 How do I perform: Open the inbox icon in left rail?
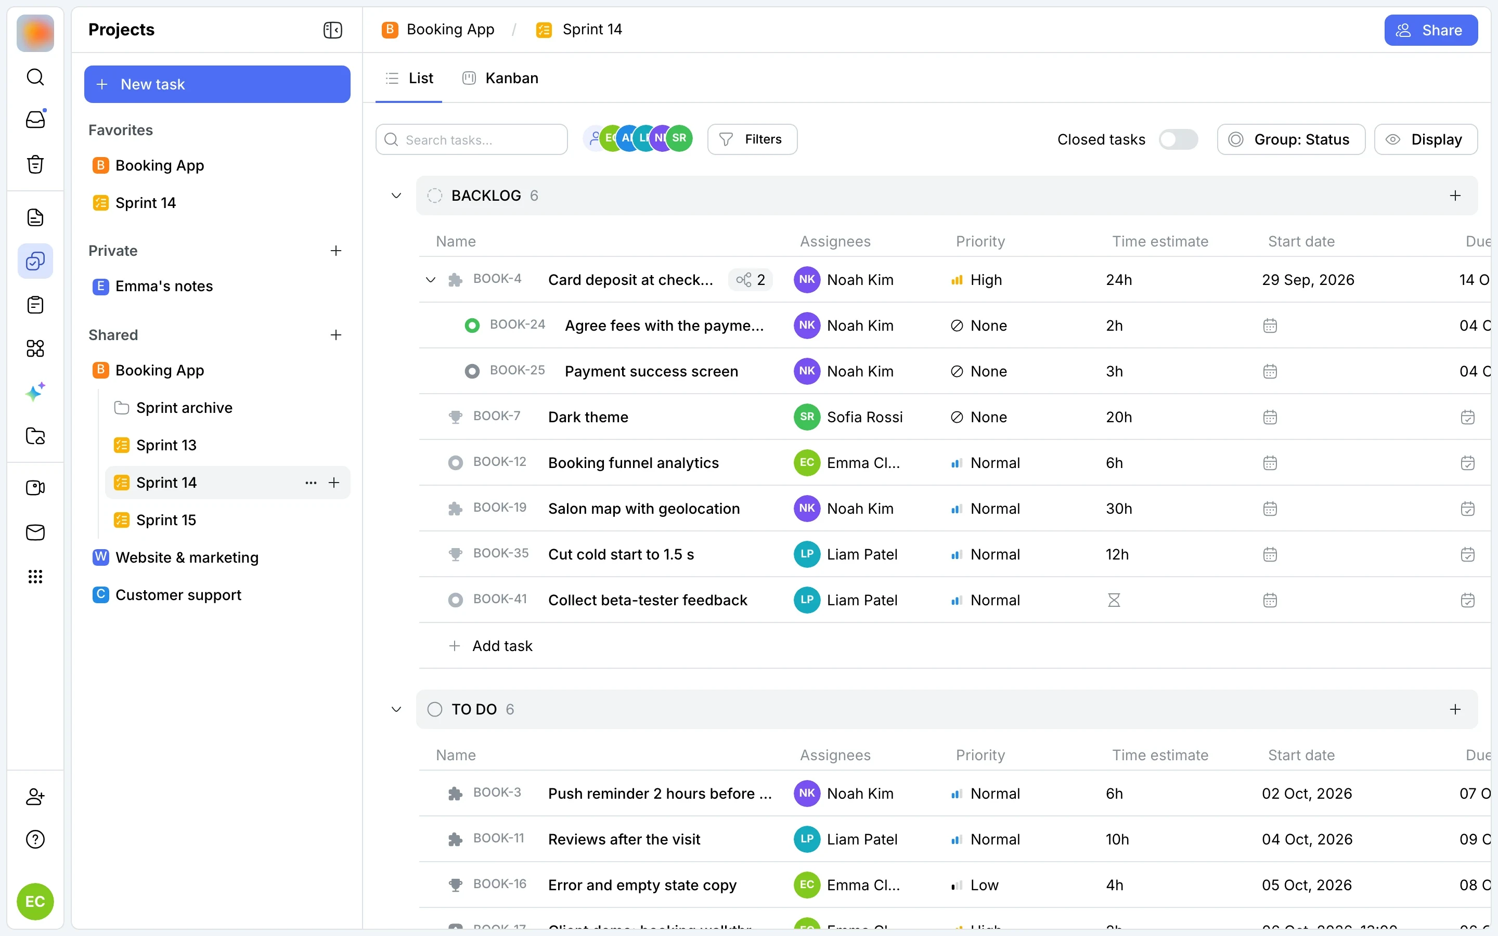[35, 120]
